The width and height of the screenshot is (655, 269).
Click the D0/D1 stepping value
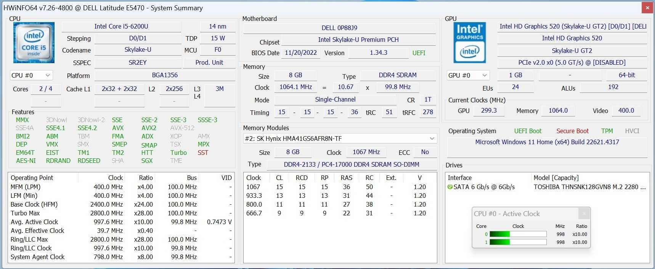coord(138,38)
